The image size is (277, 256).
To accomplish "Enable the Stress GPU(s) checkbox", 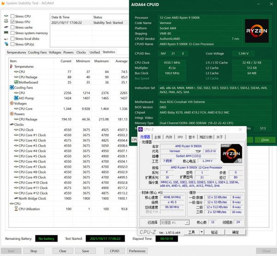I will click(12, 44).
